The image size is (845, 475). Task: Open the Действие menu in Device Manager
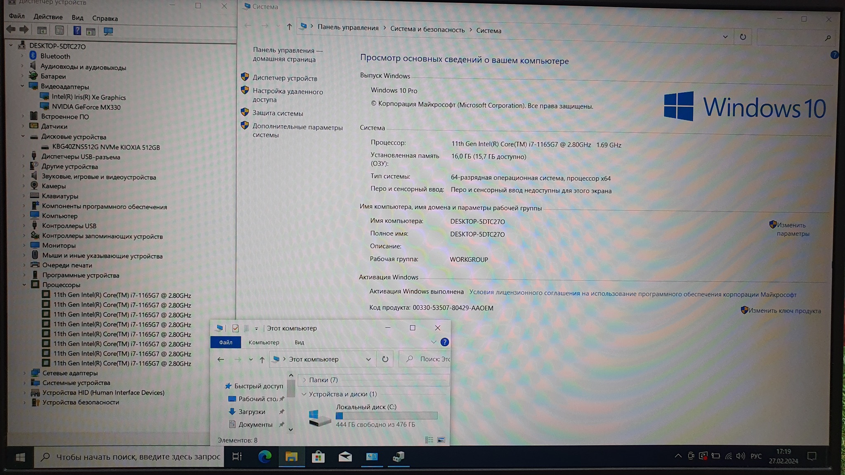[x=48, y=17]
